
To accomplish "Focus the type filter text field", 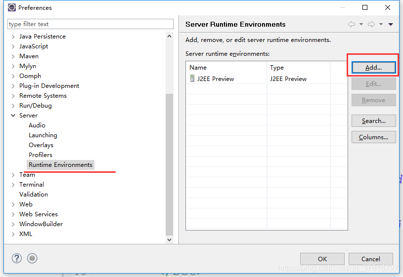I will pos(90,24).
